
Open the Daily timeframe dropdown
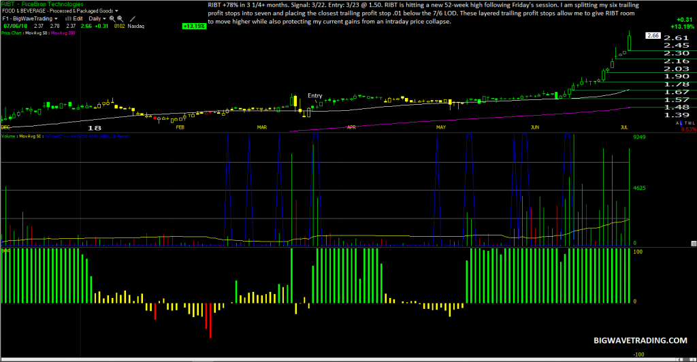97,18
